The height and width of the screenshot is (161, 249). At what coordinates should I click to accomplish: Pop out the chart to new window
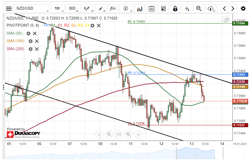click(x=226, y=20)
